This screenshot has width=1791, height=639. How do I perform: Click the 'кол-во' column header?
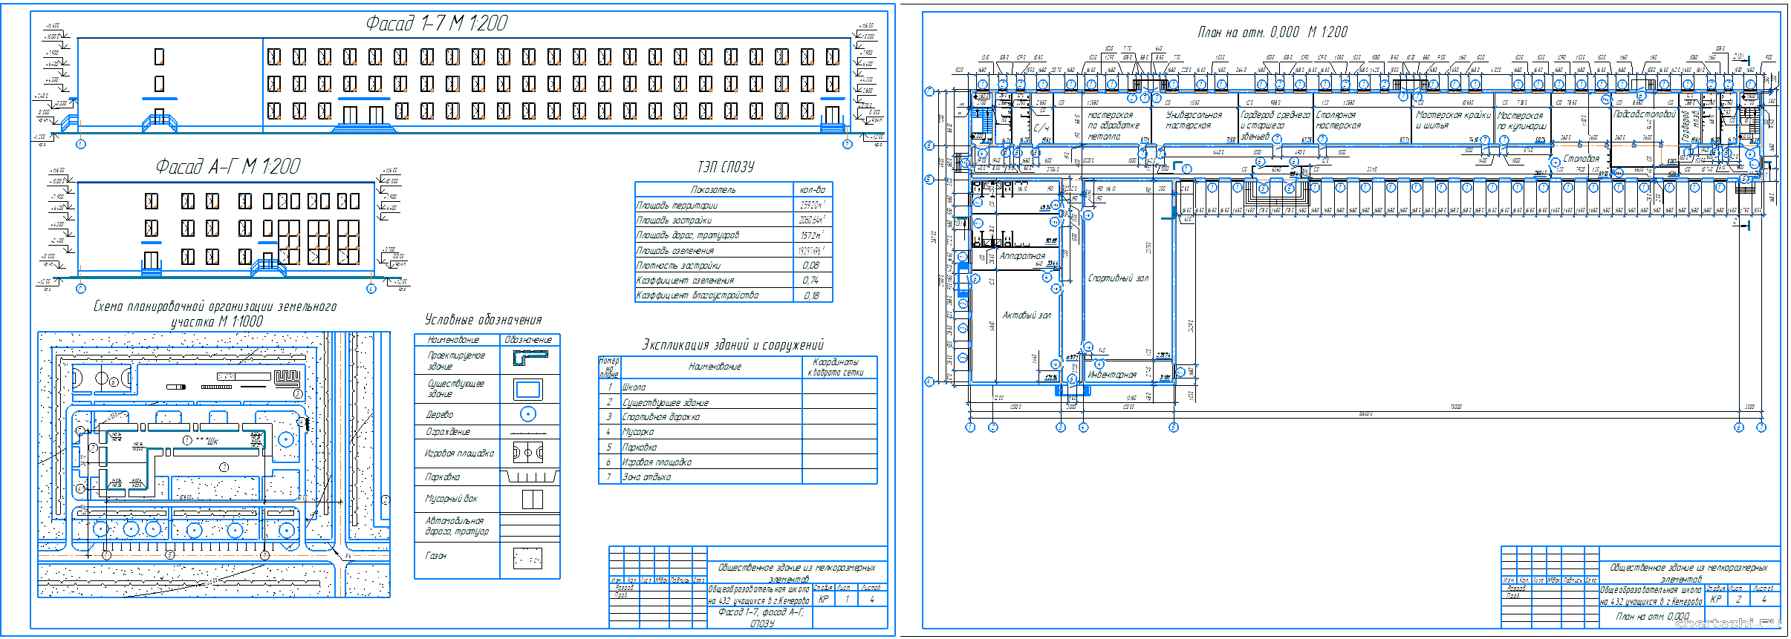(x=812, y=189)
